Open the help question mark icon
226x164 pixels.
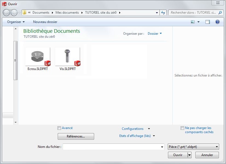pyautogui.click(x=218, y=22)
